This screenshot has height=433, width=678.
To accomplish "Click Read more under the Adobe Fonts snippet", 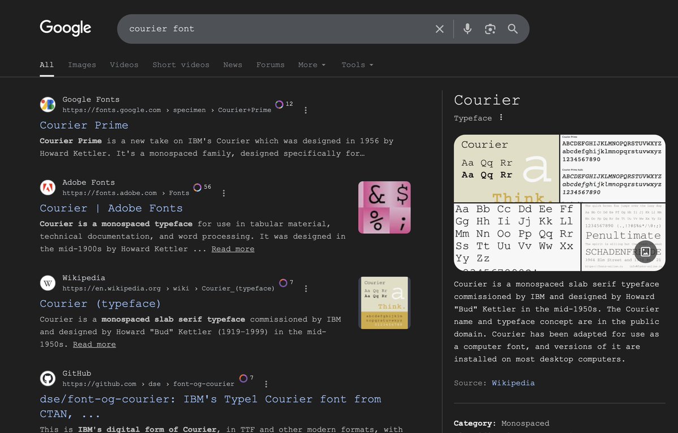I will click(233, 249).
